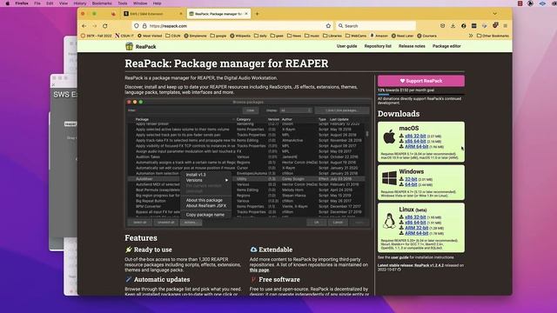
Task: Open the Libraries bookmarks folder
Action: [x=332, y=36]
